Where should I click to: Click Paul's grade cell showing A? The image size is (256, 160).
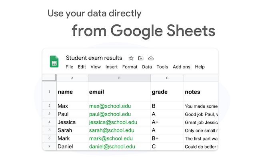pyautogui.click(x=167, y=114)
